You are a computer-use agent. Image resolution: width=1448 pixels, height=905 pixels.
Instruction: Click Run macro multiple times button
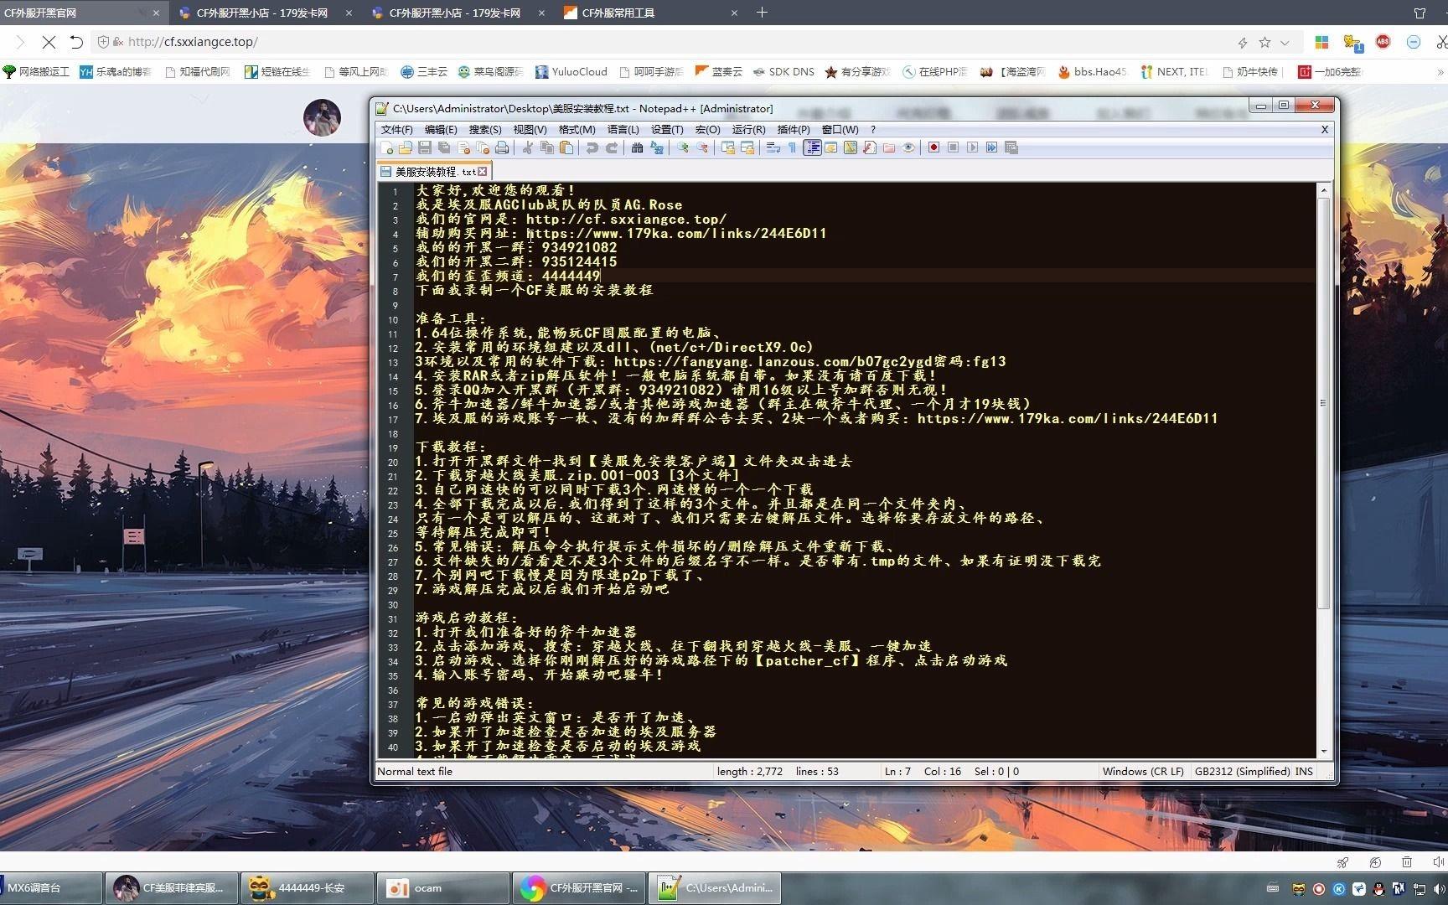[x=991, y=147]
